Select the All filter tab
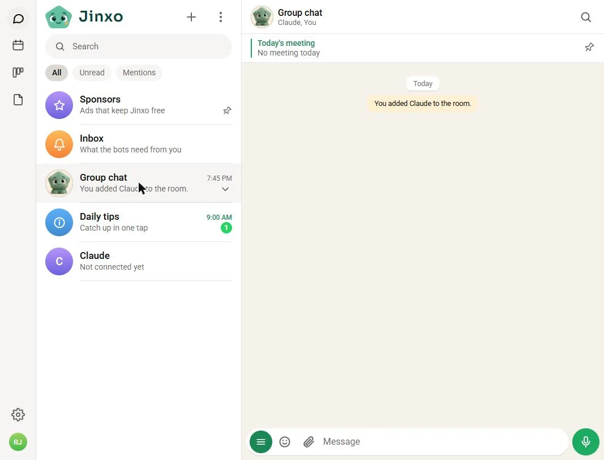 (57, 73)
